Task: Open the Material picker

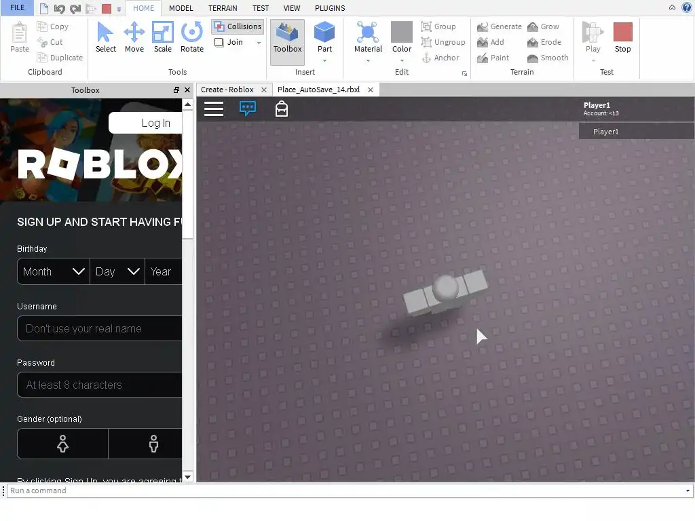Action: pyautogui.click(x=368, y=37)
